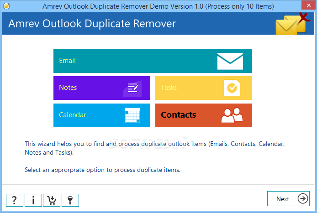This screenshot has width=317, height=213.
Task: Click the Next button
Action: pos(288,199)
